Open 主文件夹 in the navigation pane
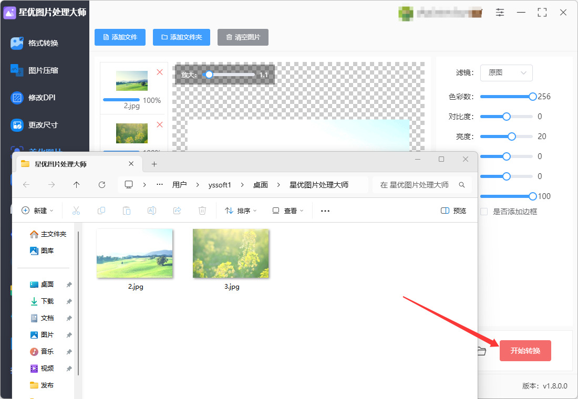This screenshot has width=578, height=399. 48,234
